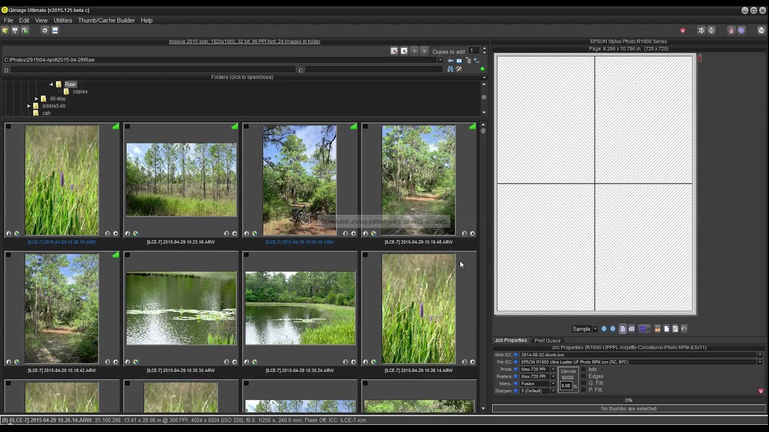
Task: Open the Utilities menu
Action: (62, 20)
